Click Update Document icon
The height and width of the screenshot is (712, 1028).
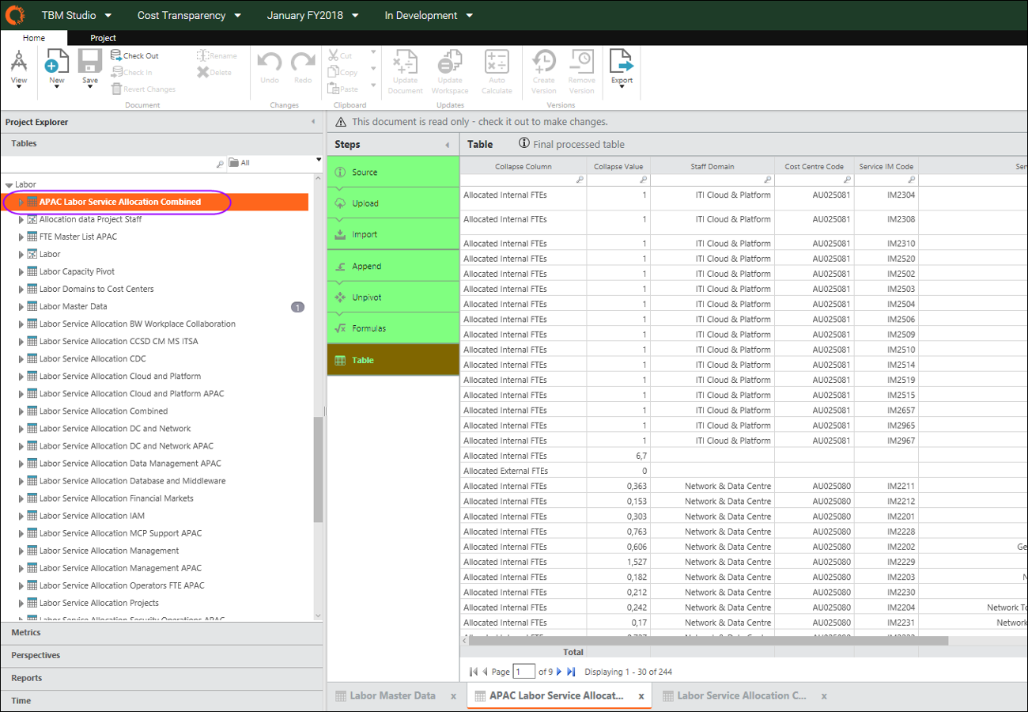406,62
